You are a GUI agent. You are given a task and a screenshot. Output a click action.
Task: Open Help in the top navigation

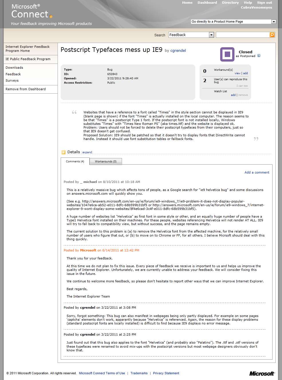(x=248, y=3)
